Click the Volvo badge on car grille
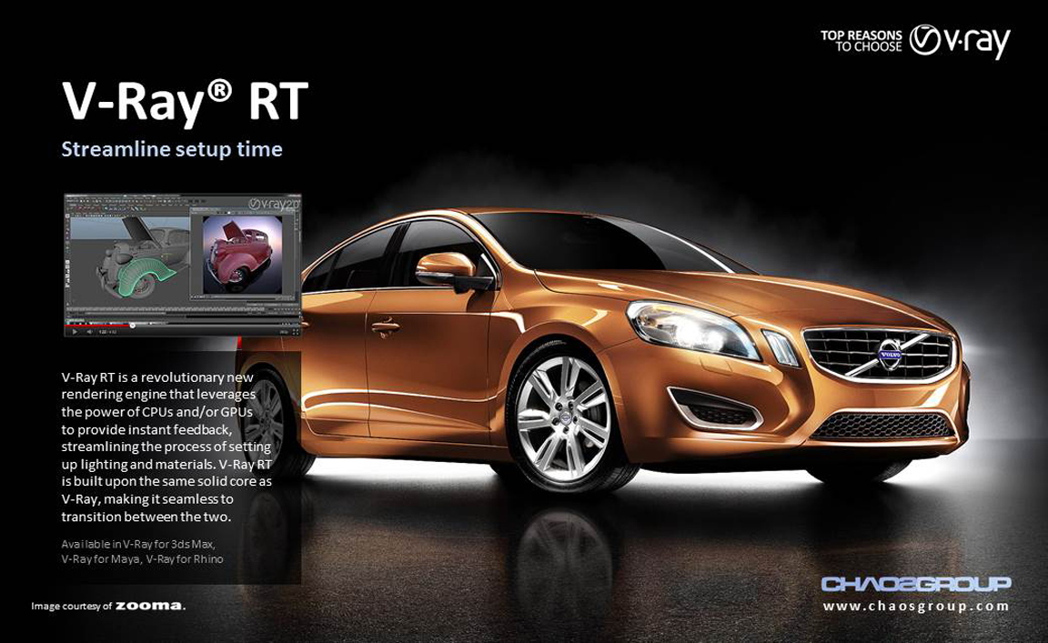Viewport: 1048px width, 643px height. (x=890, y=354)
